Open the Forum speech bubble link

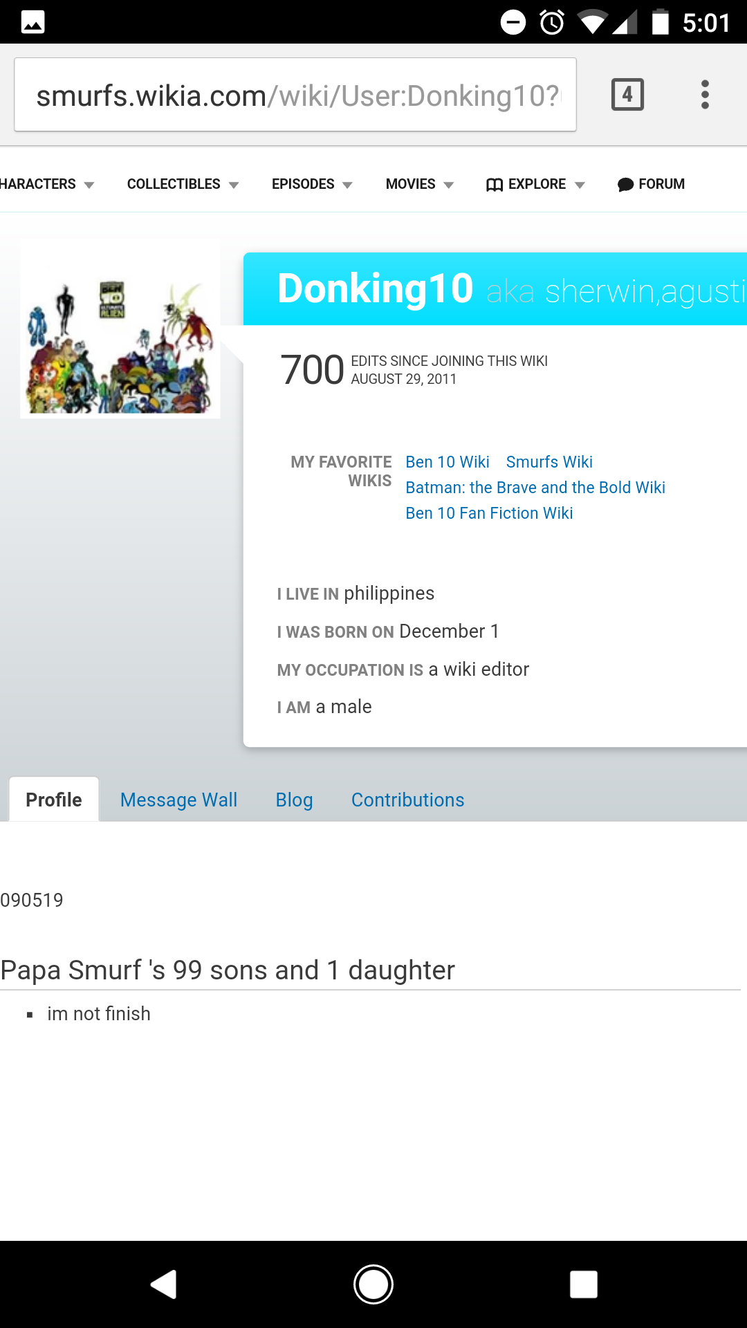[651, 184]
